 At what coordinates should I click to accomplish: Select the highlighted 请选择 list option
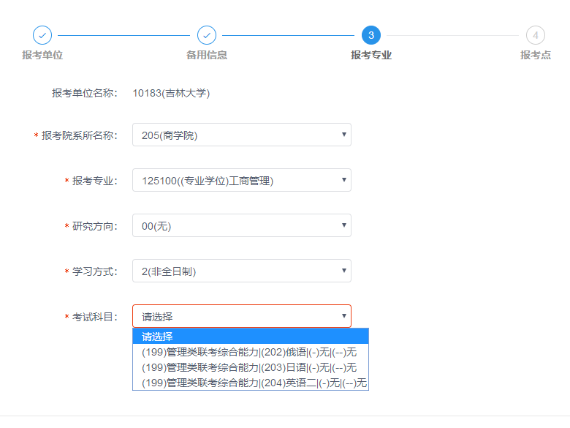tap(250, 337)
